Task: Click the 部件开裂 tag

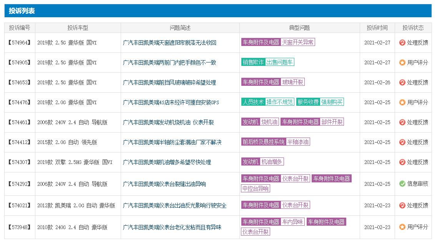Action: tap(332, 122)
